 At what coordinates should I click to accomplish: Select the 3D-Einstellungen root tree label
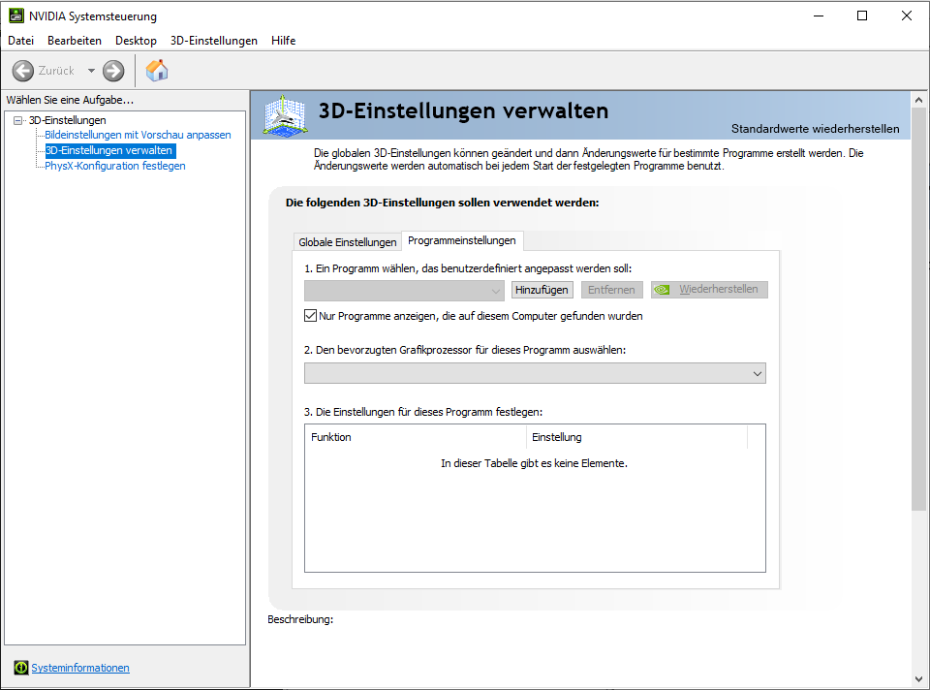pyautogui.click(x=68, y=120)
